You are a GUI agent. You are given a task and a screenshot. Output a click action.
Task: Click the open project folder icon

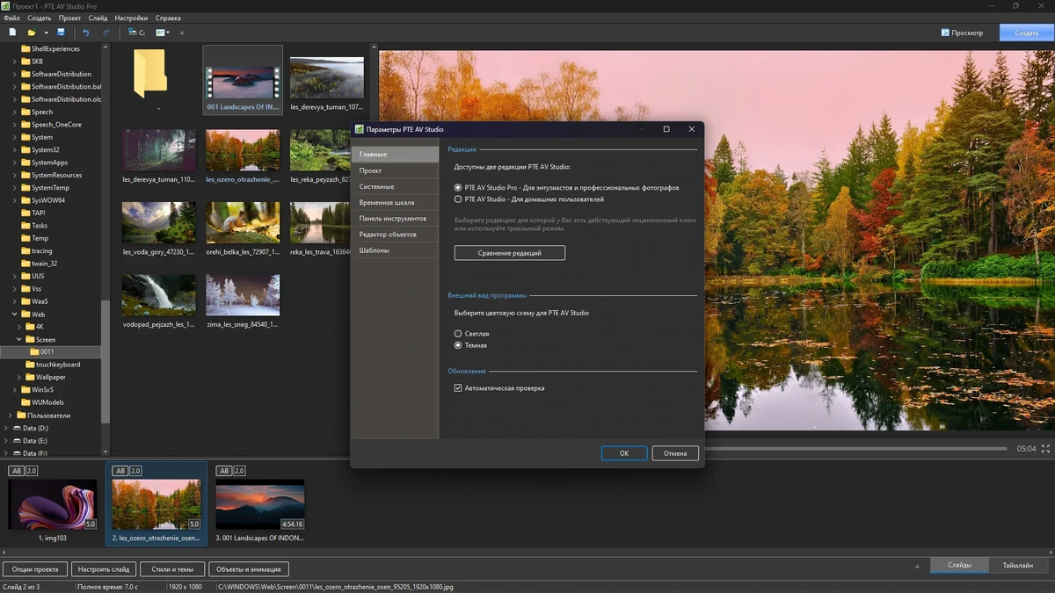click(32, 33)
